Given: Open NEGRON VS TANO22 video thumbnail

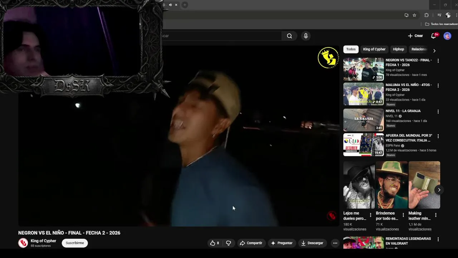Looking at the screenshot, I should 364,69.
